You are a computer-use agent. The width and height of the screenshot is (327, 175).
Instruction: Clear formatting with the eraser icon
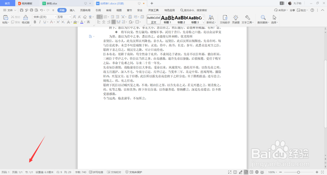[x=85, y=17]
